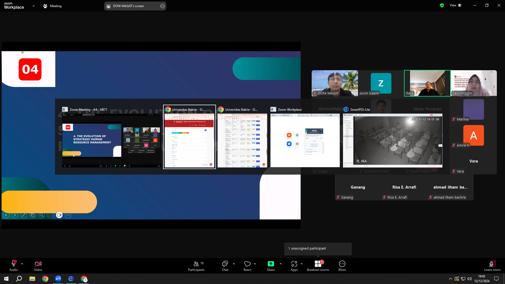Image resolution: width=505 pixels, height=284 pixels.
Task: Open Google Chrome from the taskbar
Action: pos(45,279)
